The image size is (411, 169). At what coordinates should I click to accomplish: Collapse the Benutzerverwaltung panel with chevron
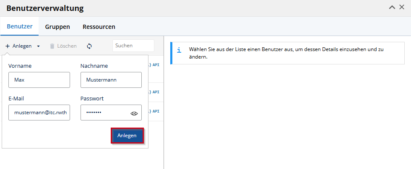pos(392,8)
